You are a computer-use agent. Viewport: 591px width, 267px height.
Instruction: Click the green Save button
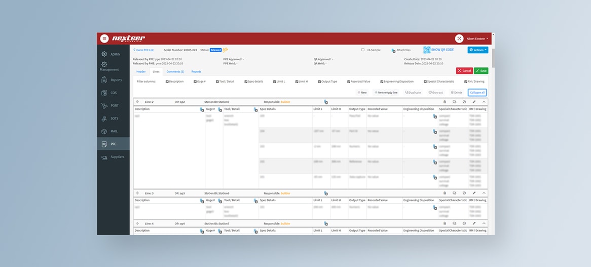tap(481, 71)
